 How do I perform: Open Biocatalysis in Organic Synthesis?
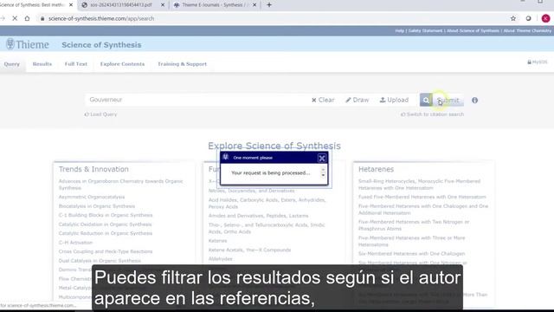(x=97, y=206)
